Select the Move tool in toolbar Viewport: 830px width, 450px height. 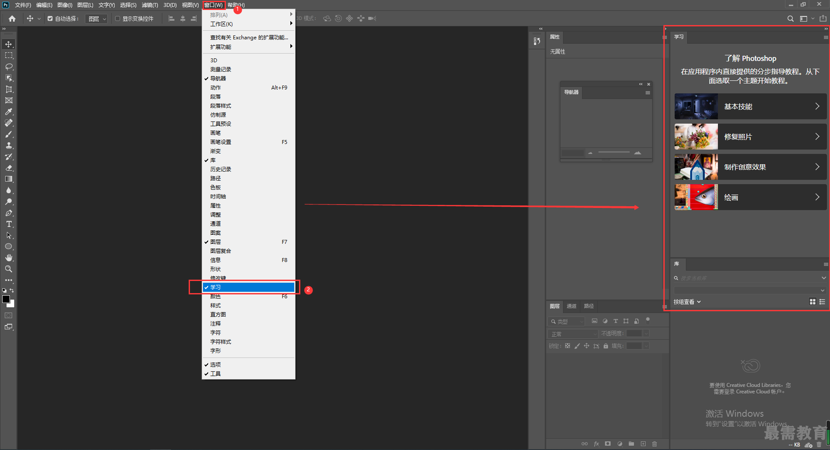(9, 44)
